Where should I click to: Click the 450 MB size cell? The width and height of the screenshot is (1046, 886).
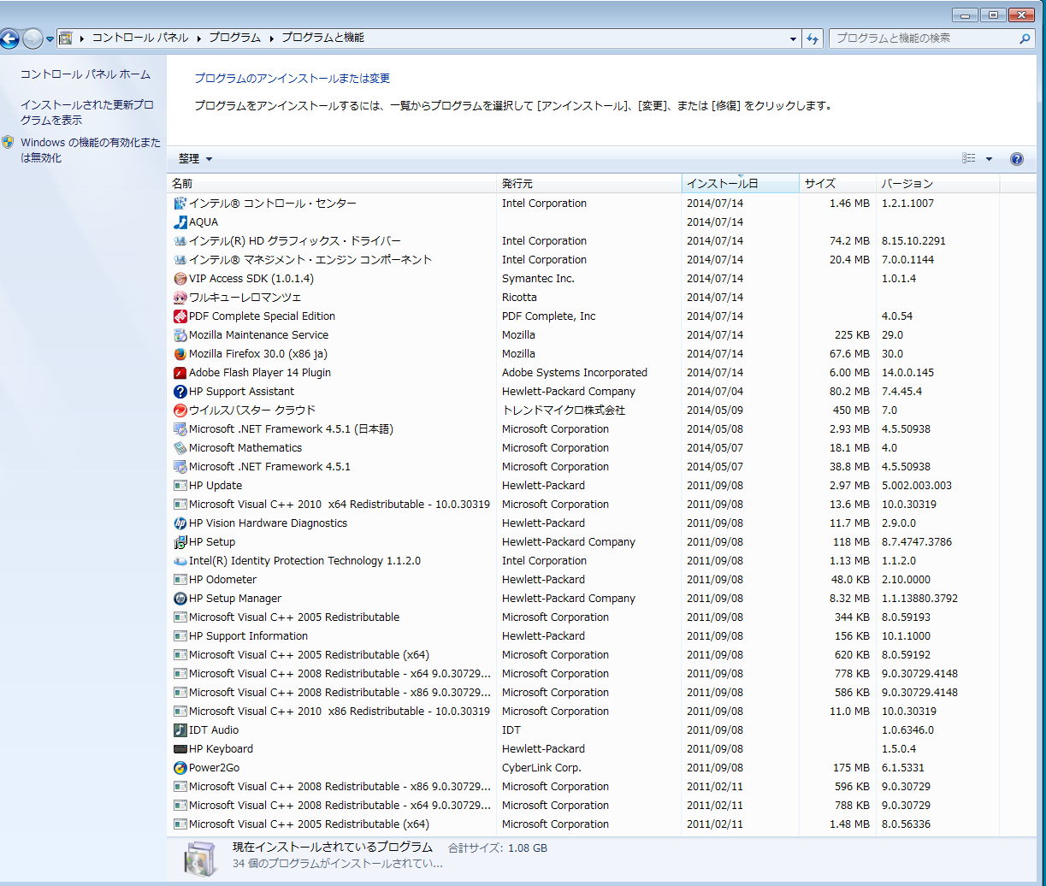pos(848,411)
